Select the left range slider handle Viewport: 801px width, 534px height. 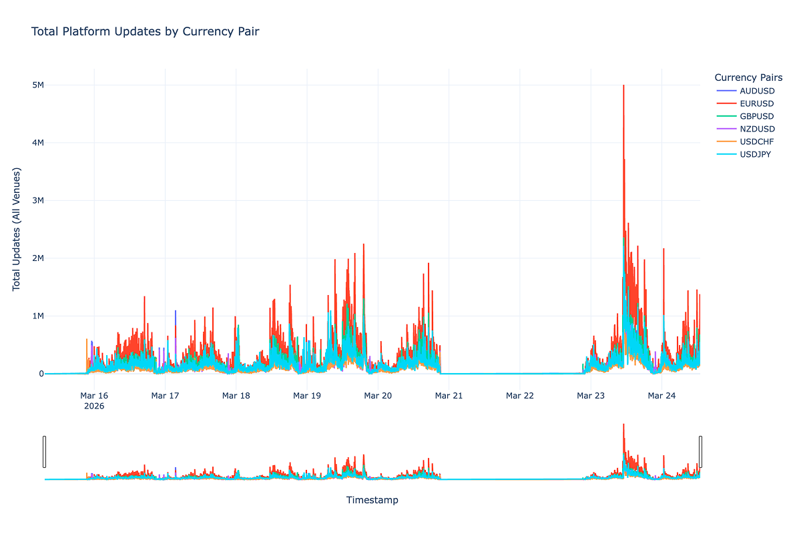[45, 453]
